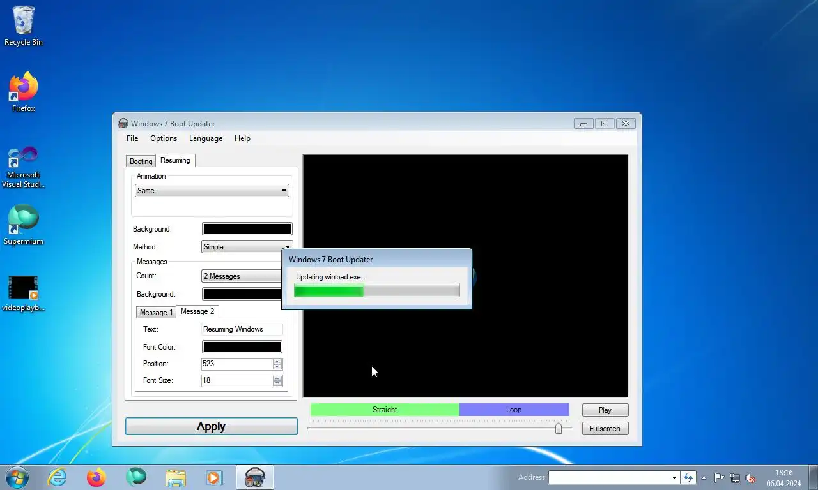Viewport: 818px width, 490px height.
Task: Increase Position with the up arrow
Action: 277,361
